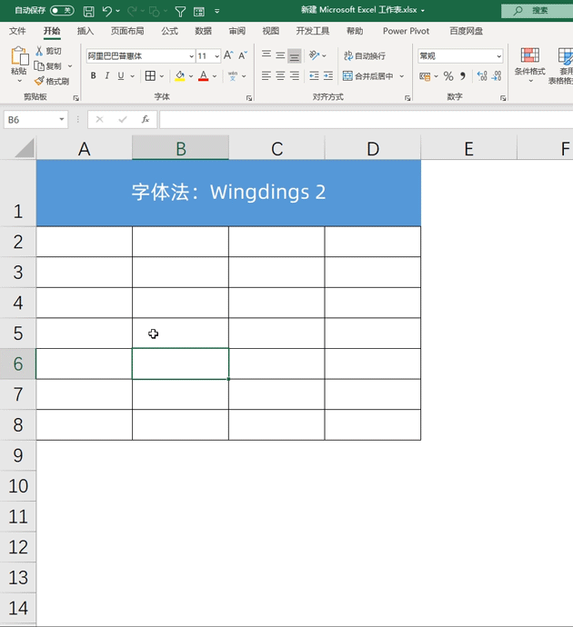The width and height of the screenshot is (573, 627).
Task: Select row 9 header
Action: point(18,455)
